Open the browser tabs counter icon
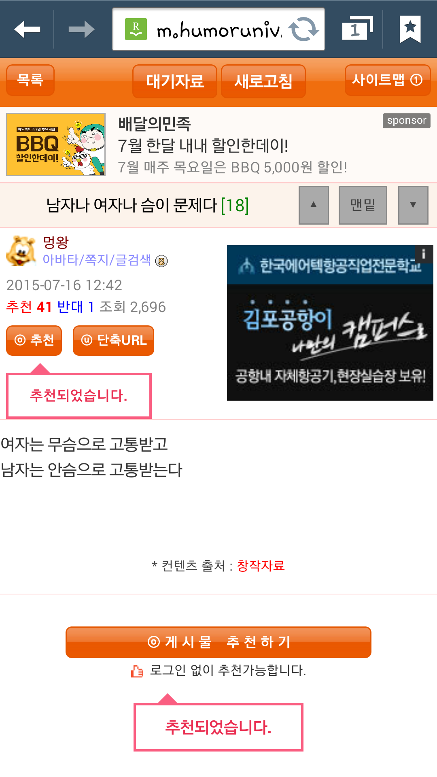 click(x=357, y=28)
